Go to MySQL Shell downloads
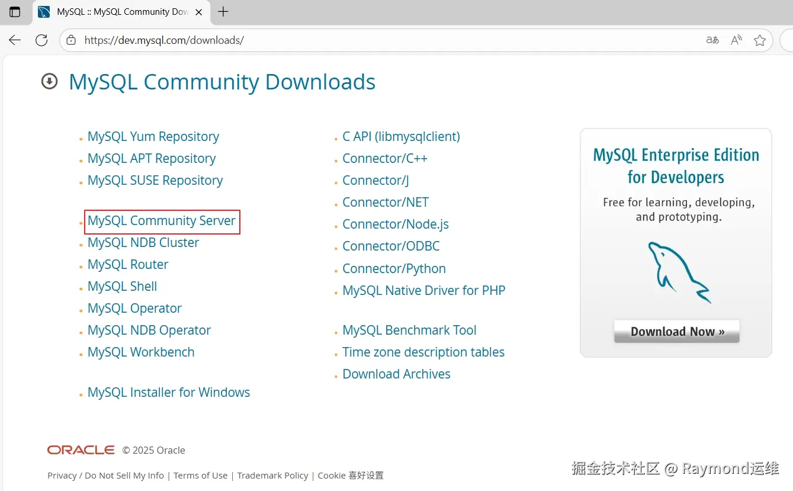Viewport: 793px width, 491px height. (x=123, y=286)
